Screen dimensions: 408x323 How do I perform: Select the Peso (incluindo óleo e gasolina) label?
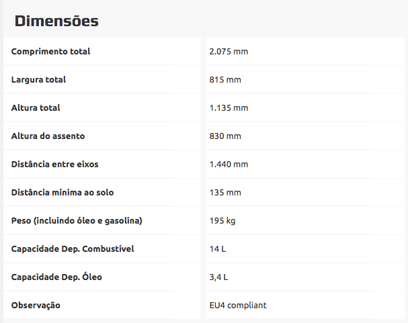77,221
